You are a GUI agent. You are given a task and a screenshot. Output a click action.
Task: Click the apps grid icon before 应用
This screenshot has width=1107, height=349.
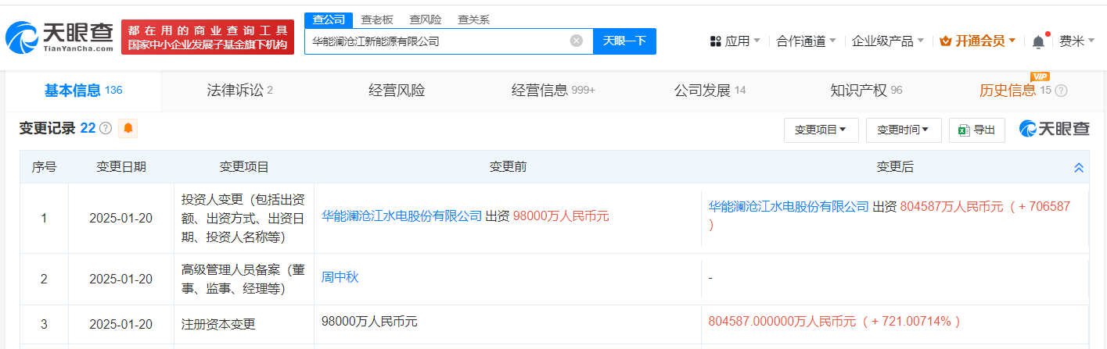pos(715,41)
